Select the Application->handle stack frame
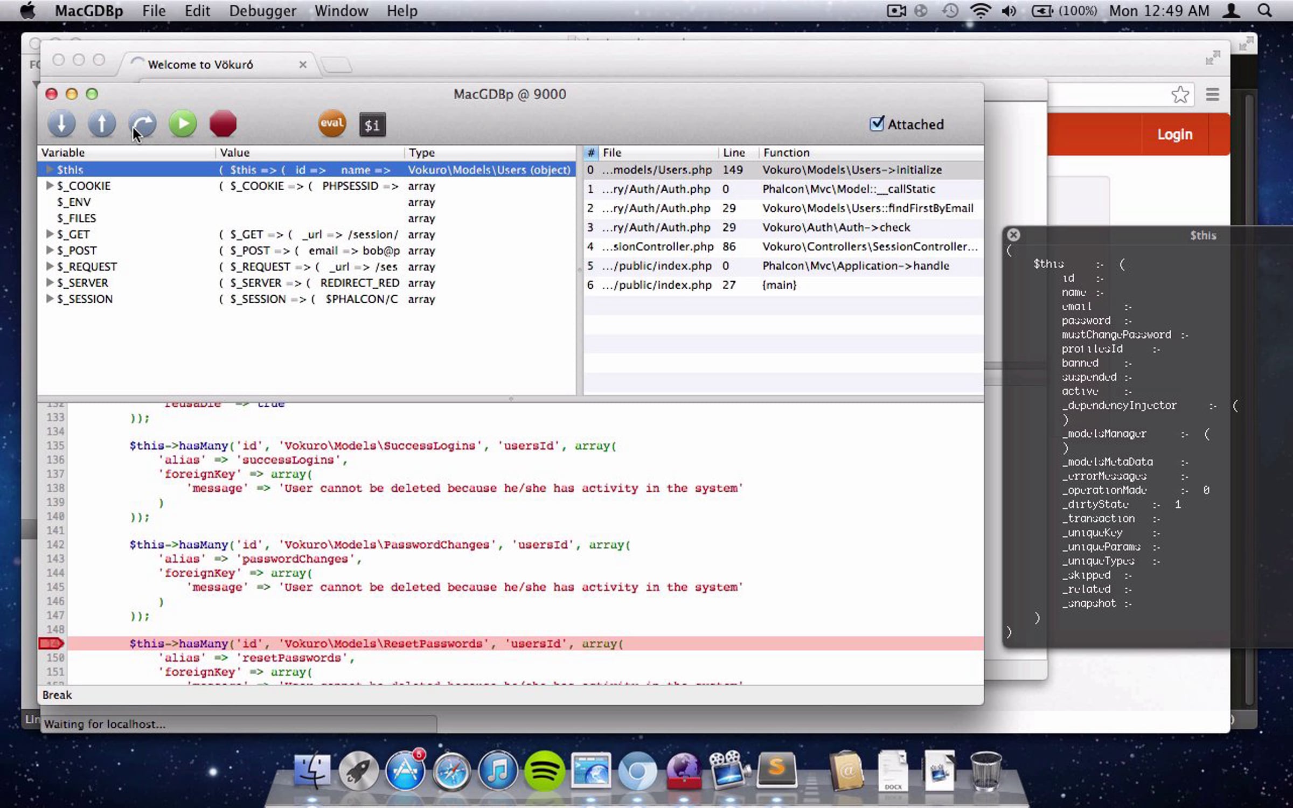Viewport: 1293px width, 808px height. 784,266
